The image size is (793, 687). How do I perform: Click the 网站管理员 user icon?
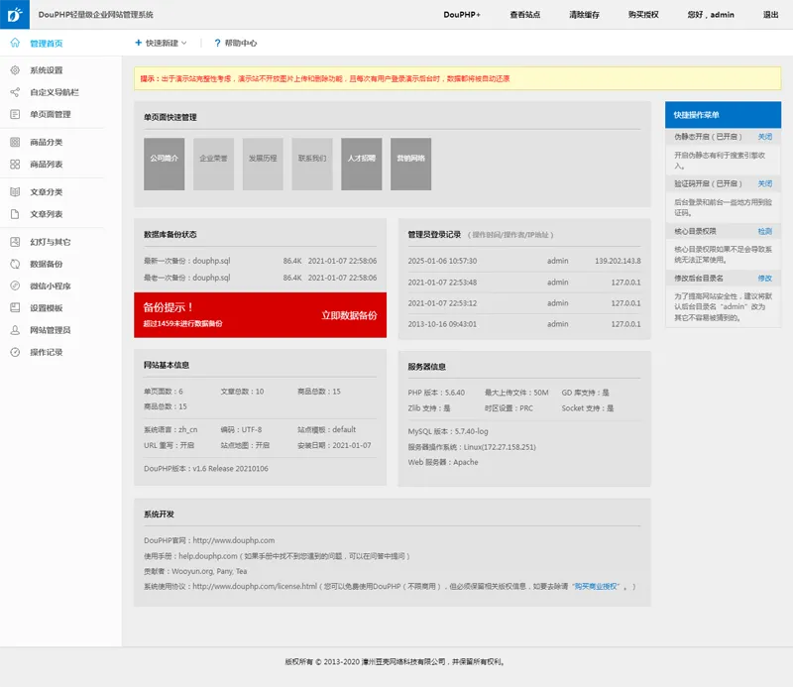click(14, 328)
